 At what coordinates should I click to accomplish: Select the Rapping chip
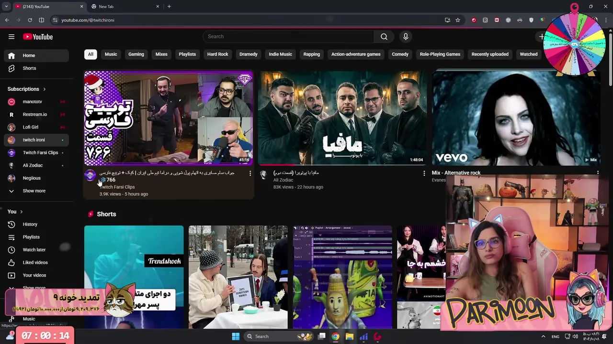(311, 54)
